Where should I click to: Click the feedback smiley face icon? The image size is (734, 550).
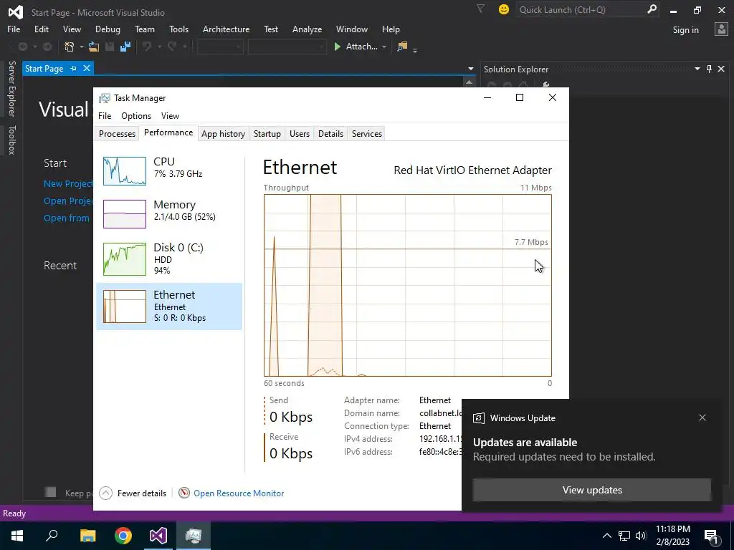coord(504,9)
